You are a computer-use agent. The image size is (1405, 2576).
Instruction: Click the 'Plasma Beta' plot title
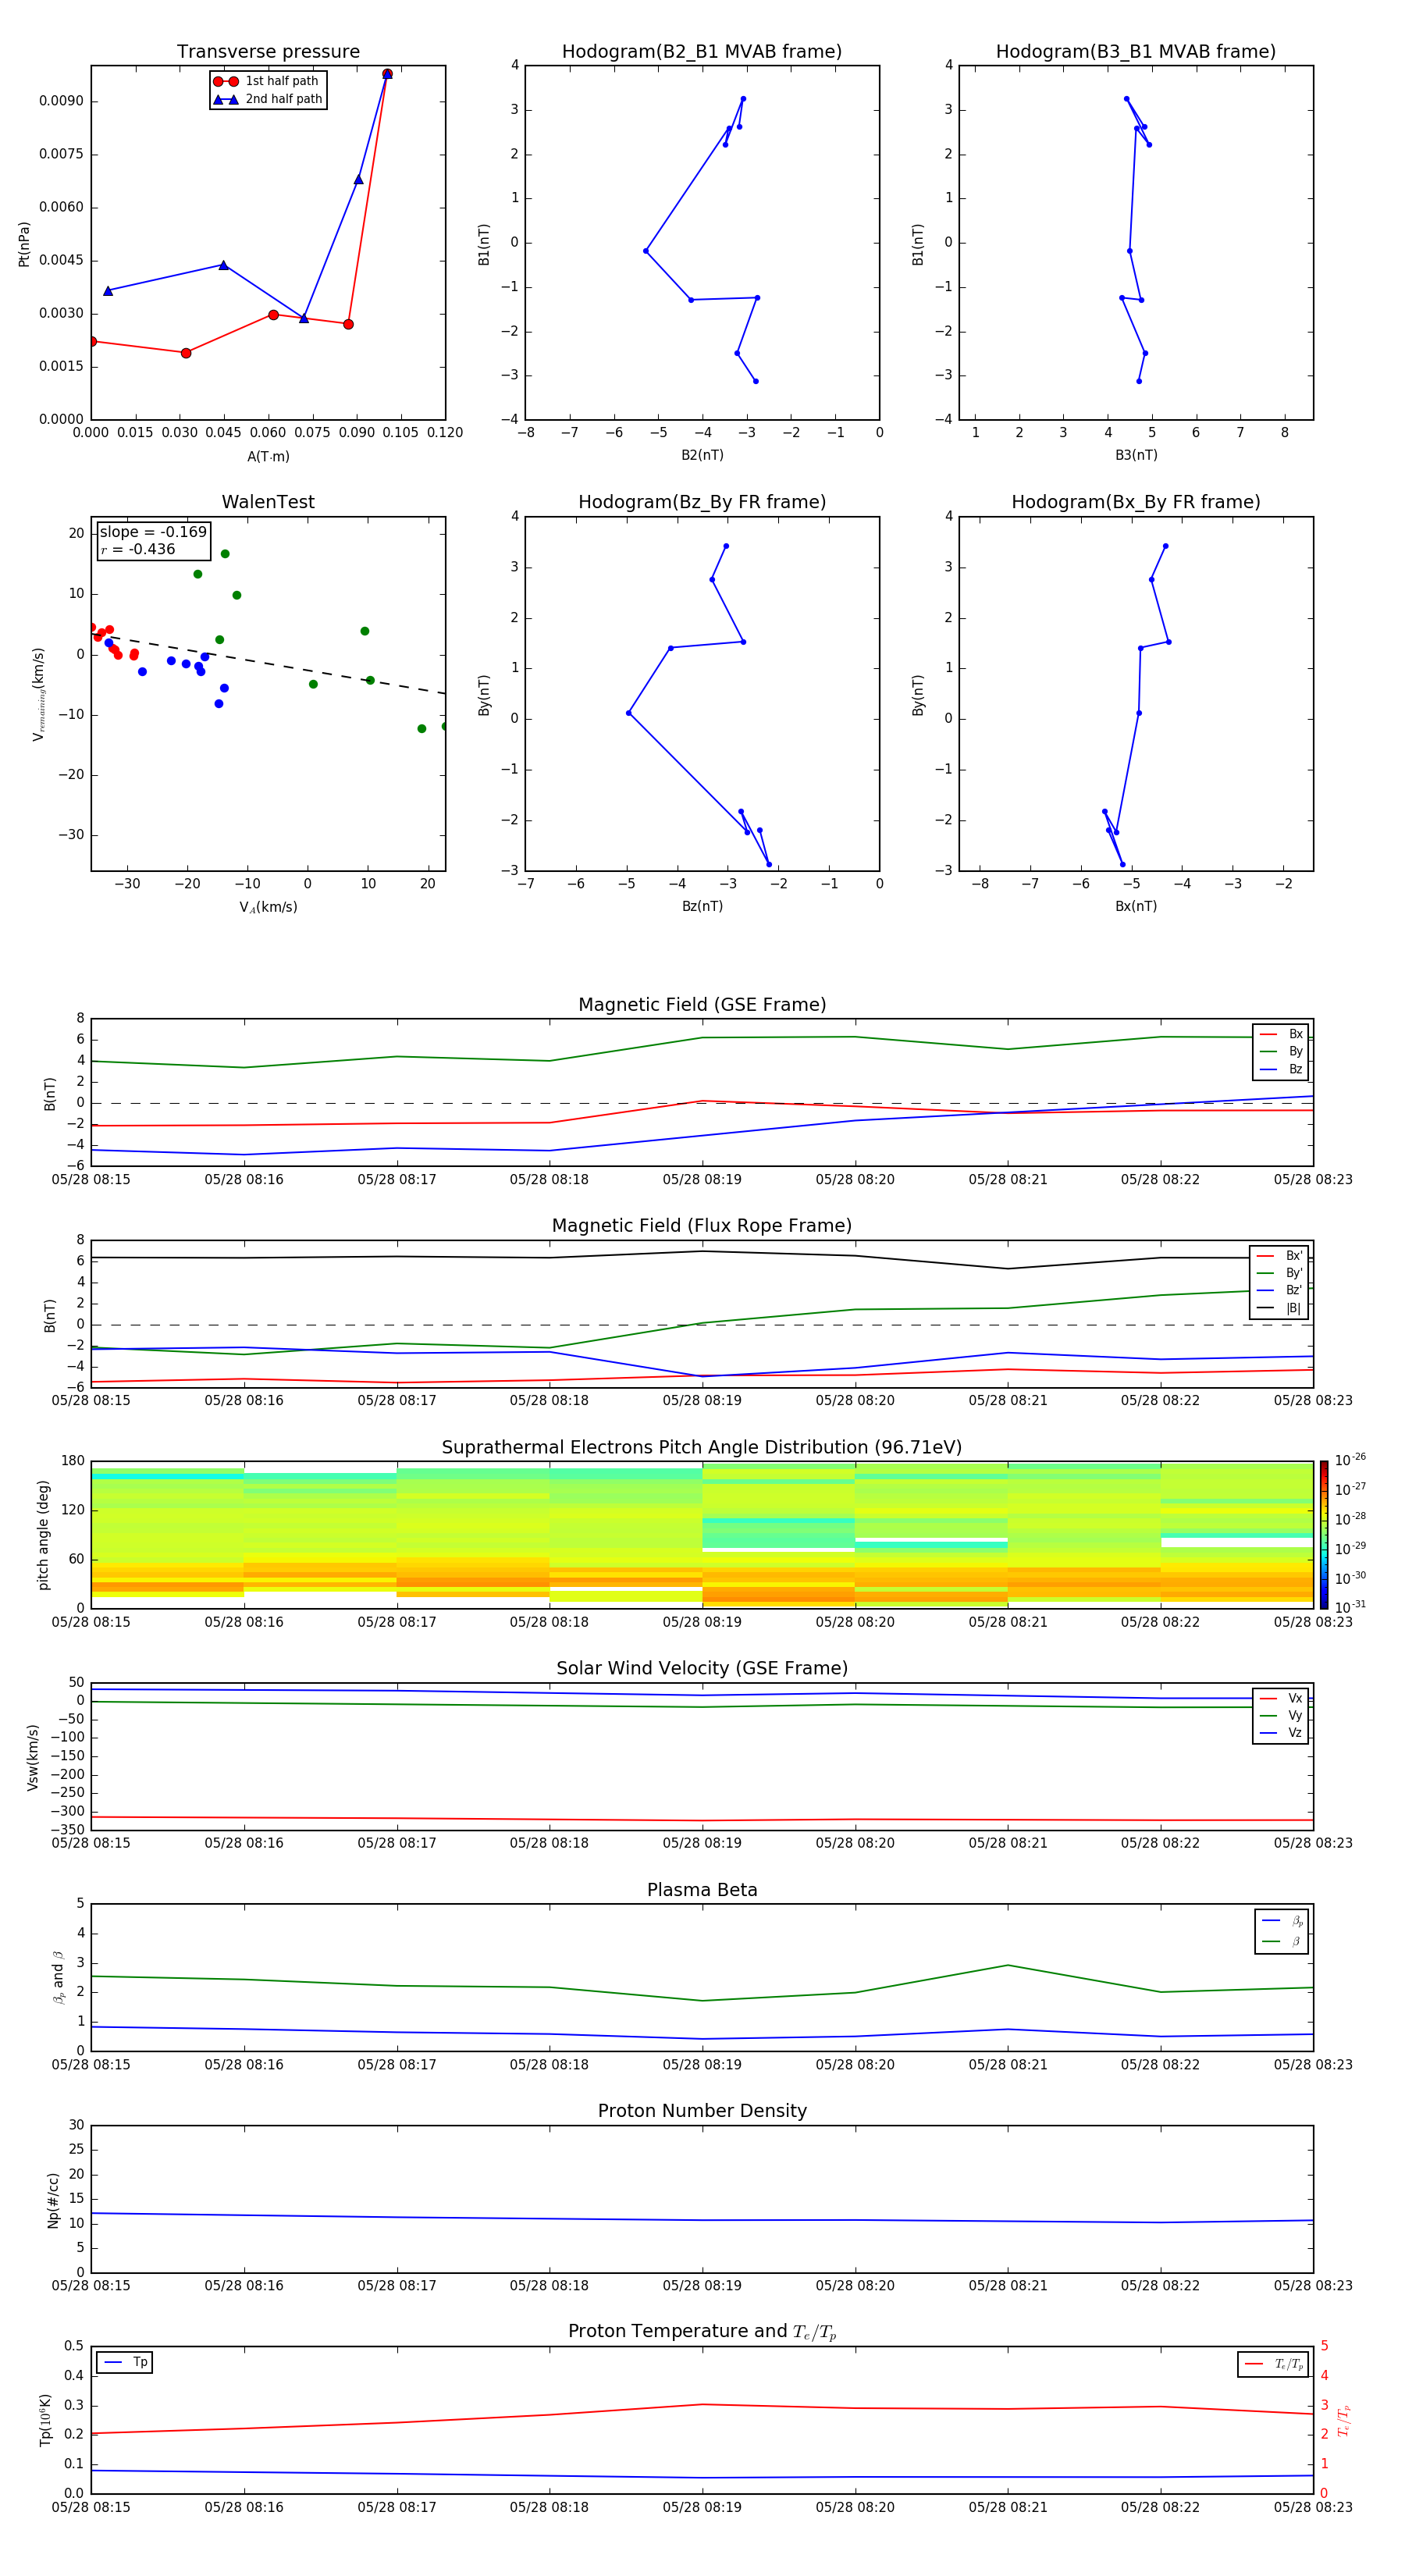702,1890
